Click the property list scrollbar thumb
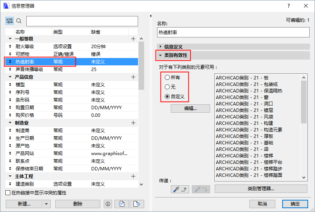 pos(141,66)
